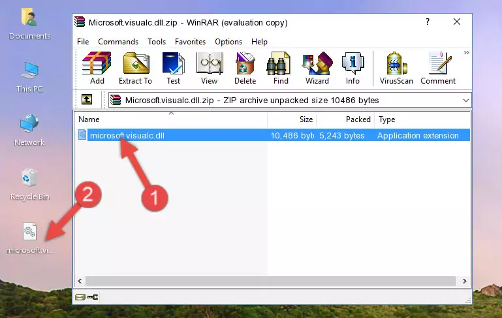Open the File menu

coord(83,42)
